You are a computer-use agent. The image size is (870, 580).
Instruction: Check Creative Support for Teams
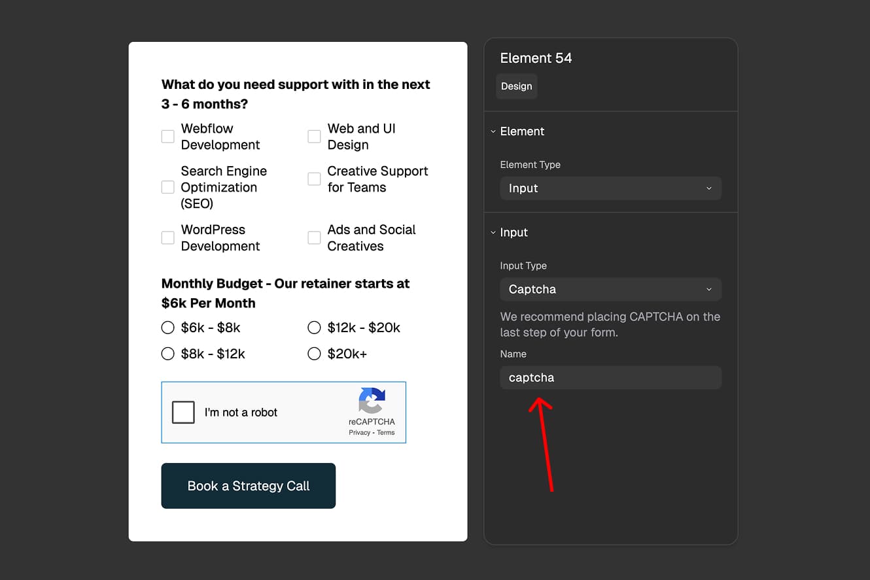pyautogui.click(x=314, y=179)
